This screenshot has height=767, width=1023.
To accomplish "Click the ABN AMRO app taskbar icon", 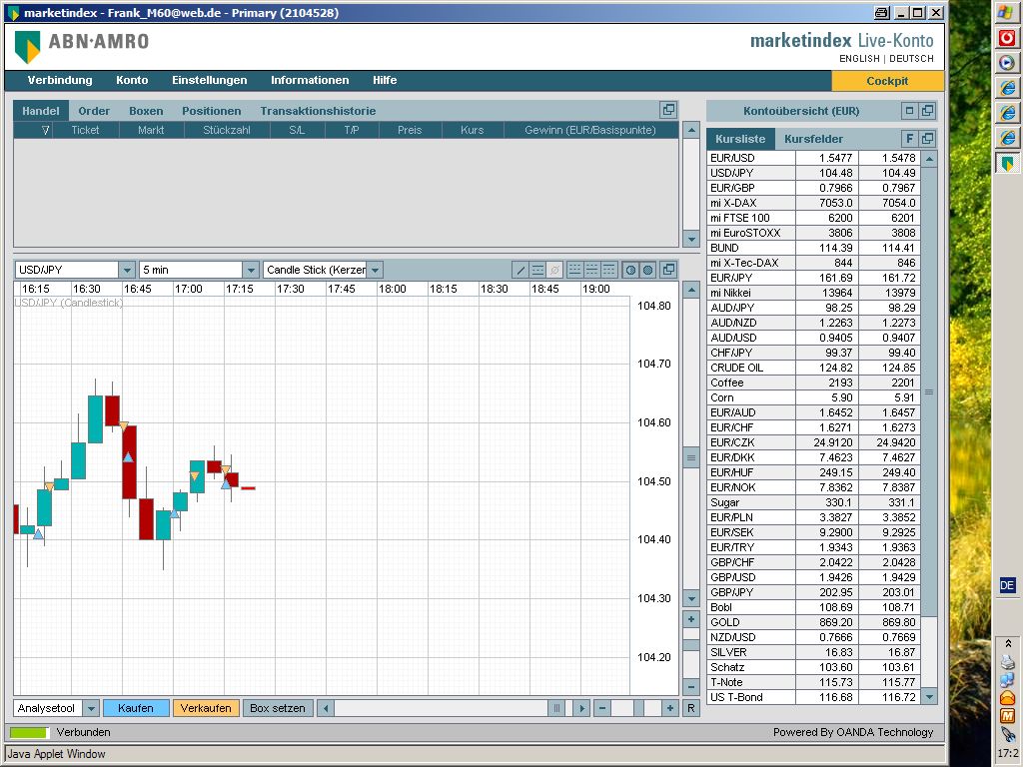I will pyautogui.click(x=1007, y=163).
